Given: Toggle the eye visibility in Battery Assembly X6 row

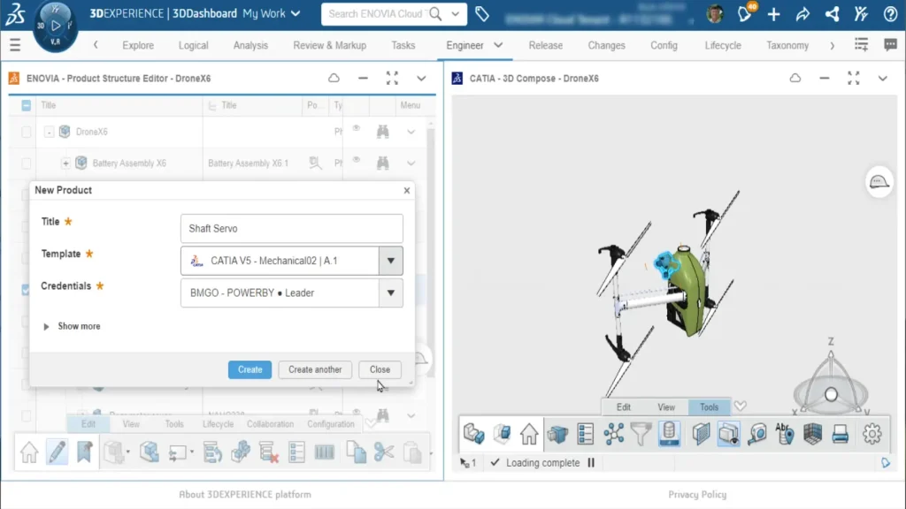Looking at the screenshot, I should (357, 160).
